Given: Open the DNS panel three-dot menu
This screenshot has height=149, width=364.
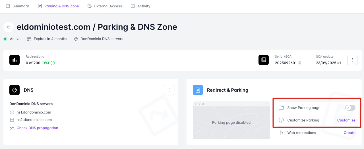Looking at the screenshot, I should tap(169, 90).
